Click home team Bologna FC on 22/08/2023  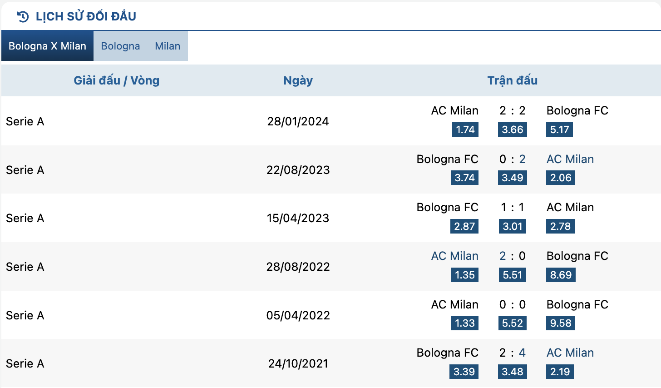[448, 159]
